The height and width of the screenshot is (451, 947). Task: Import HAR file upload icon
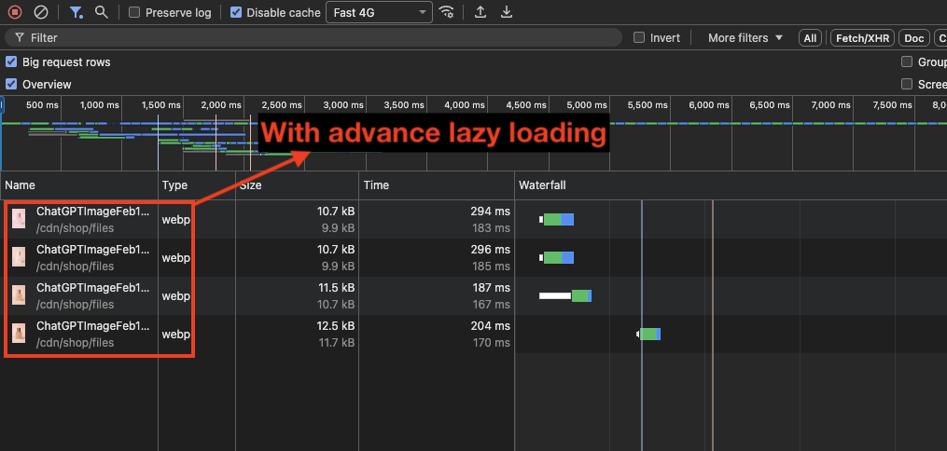coord(480,12)
